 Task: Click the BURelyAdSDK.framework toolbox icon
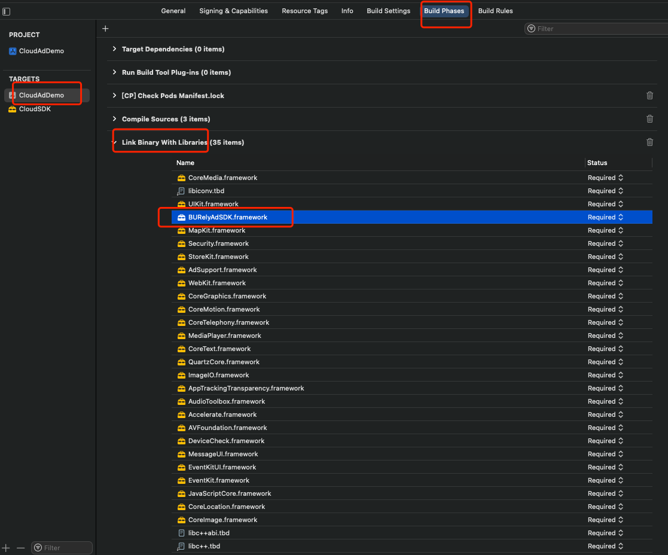tap(181, 217)
